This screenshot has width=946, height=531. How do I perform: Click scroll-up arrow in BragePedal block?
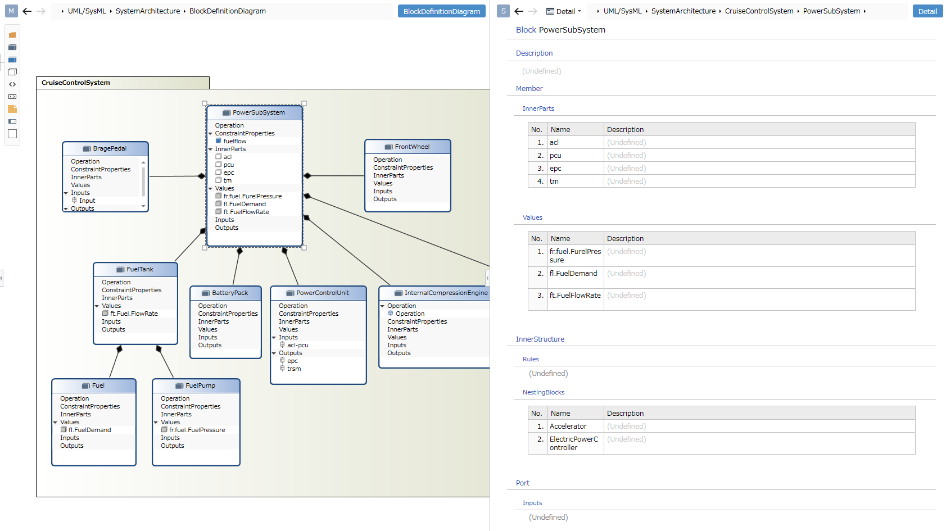[143, 162]
